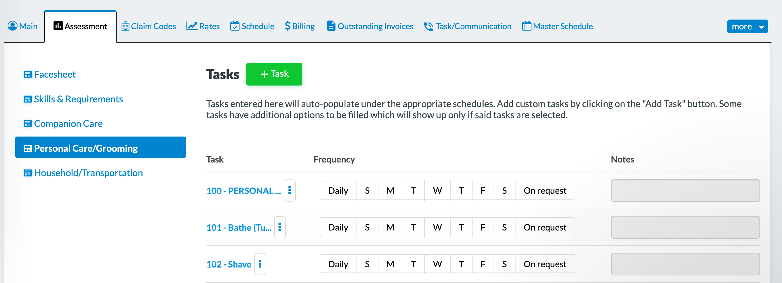Screen dimensions: 782x283
Task: Toggle Friday for the 102 - Shave task
Action: [x=483, y=264]
